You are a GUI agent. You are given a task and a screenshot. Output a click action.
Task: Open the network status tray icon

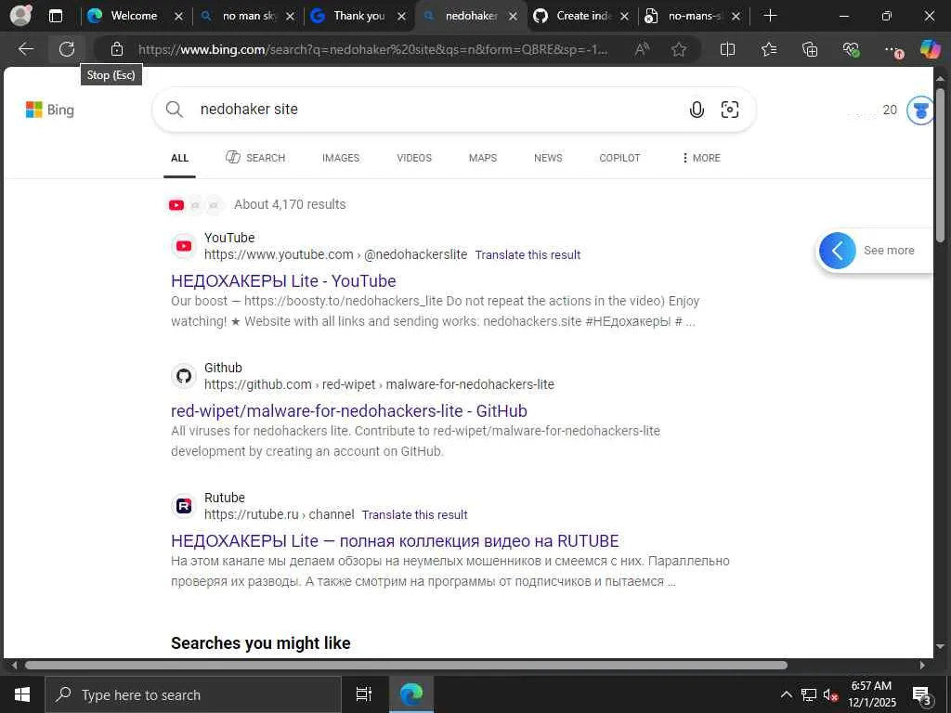pos(809,694)
